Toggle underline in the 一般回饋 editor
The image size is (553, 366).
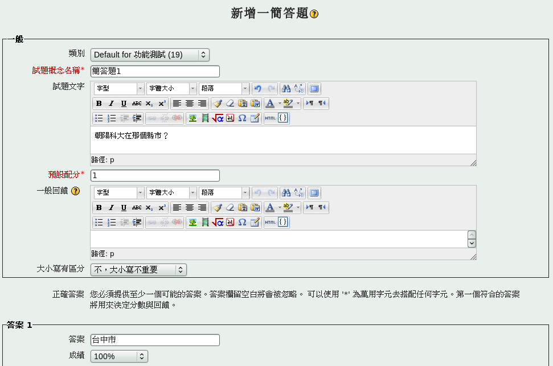[124, 208]
